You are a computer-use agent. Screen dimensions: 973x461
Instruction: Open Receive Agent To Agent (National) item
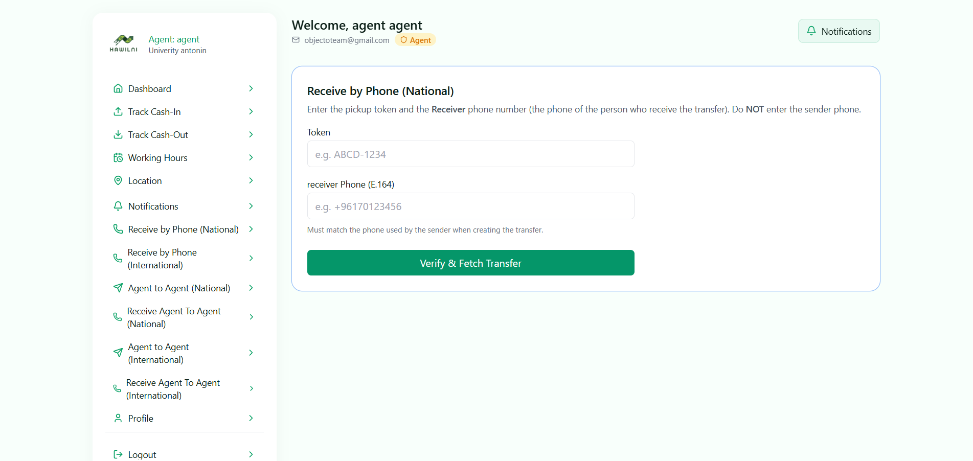tap(174, 317)
